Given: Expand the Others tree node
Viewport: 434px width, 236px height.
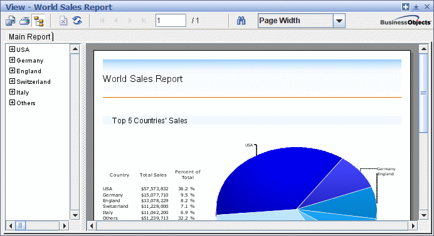Looking at the screenshot, I should point(12,103).
